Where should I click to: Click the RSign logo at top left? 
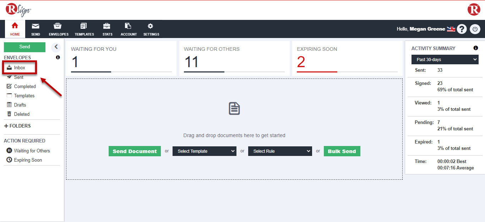point(18,10)
